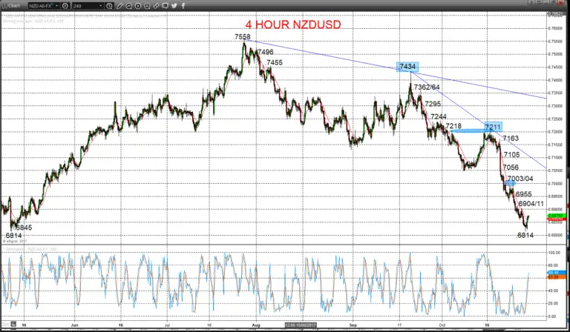Click the circled A alert icon
Viewport: 570px width, 332px height.
(147, 6)
